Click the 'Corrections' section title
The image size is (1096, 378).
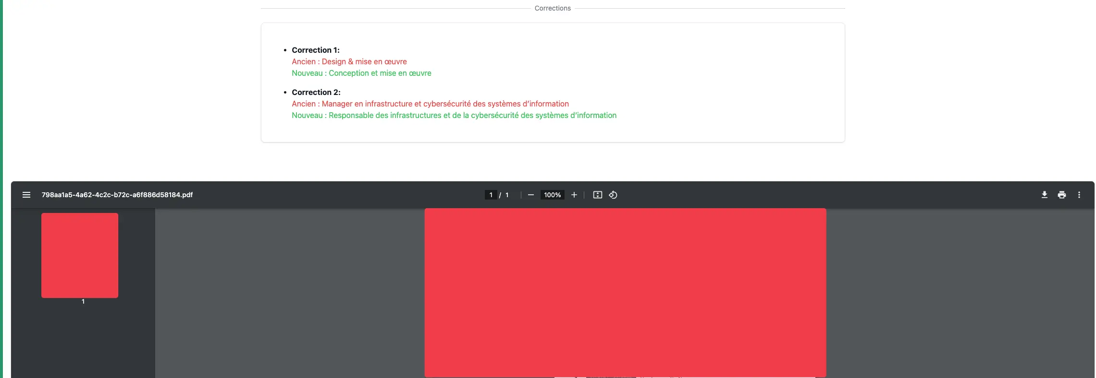[553, 8]
